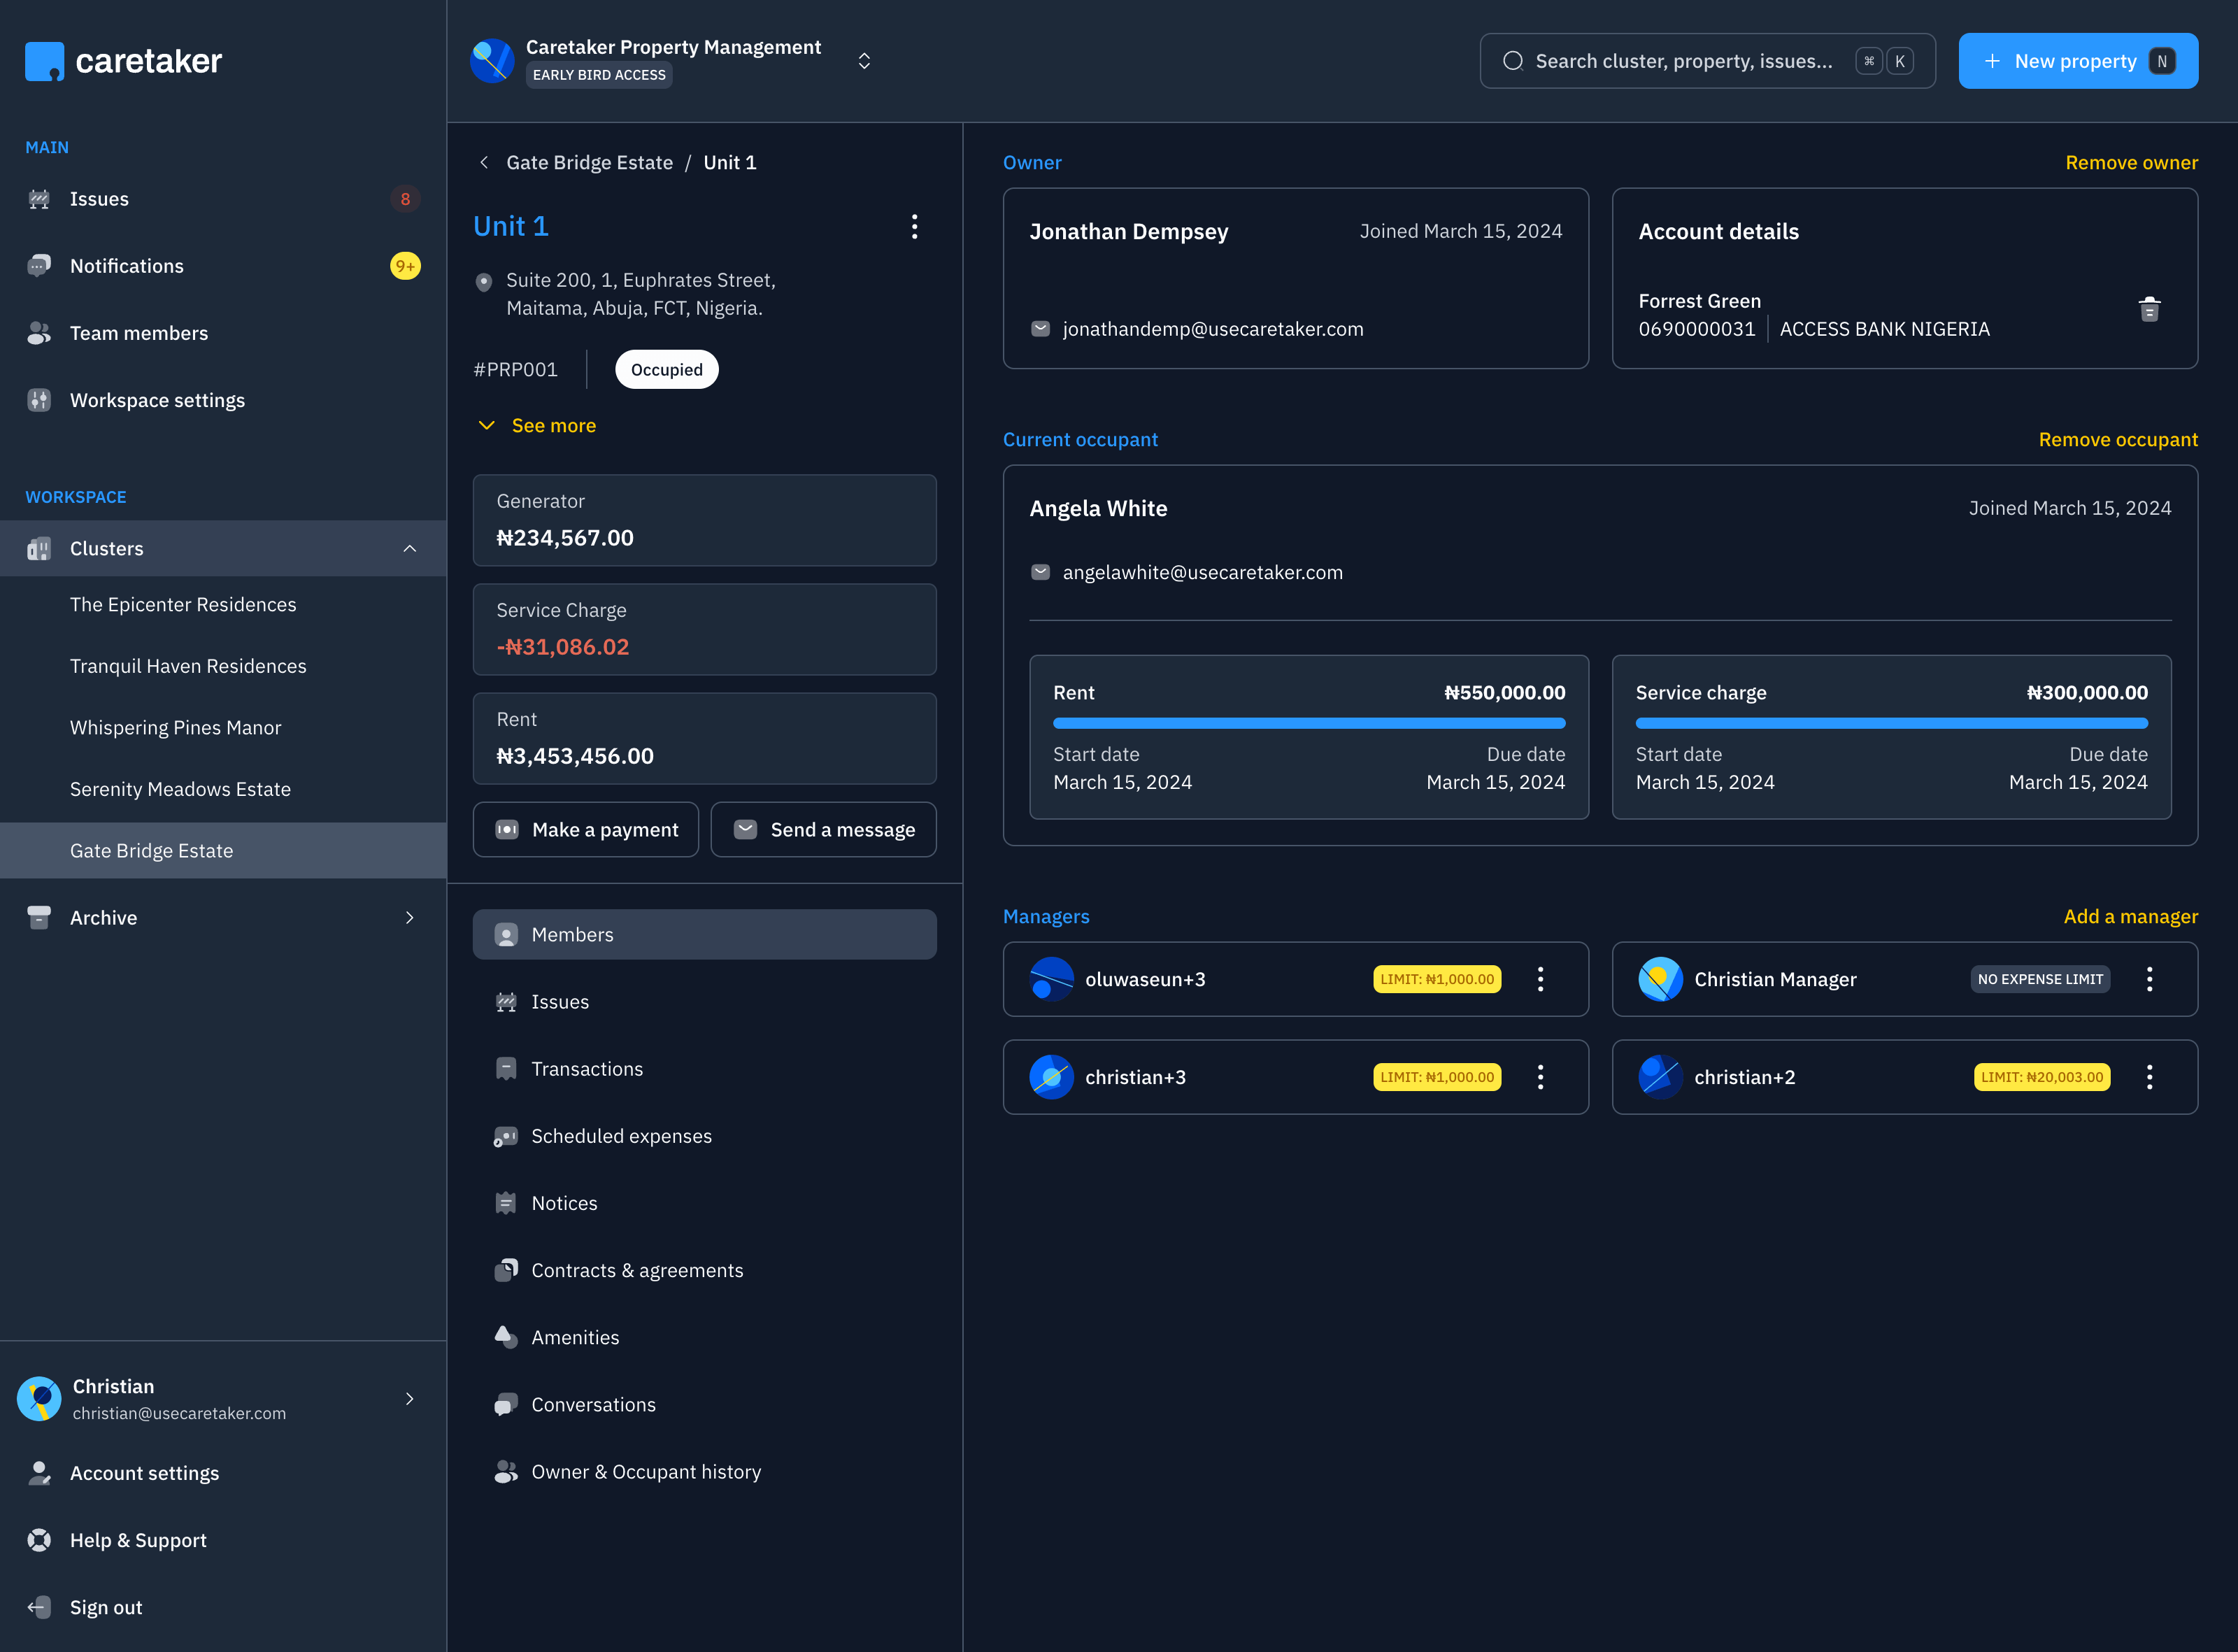Delete the Forrest Green account details
This screenshot has height=1652, width=2238.
[x=2149, y=310]
